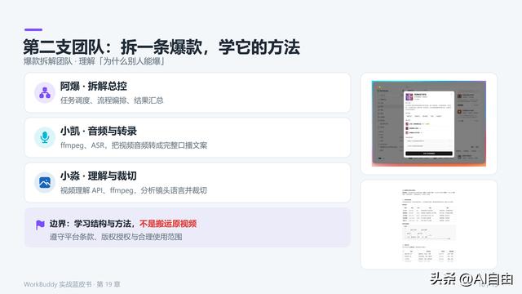Click the purple flag icon beside 边界
Image resolution: width=522 pixels, height=294 pixels.
pyautogui.click(x=40, y=225)
